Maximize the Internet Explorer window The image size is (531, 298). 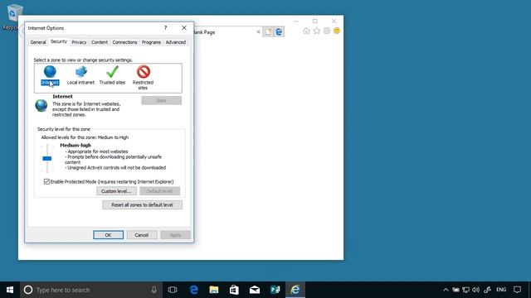315,21
